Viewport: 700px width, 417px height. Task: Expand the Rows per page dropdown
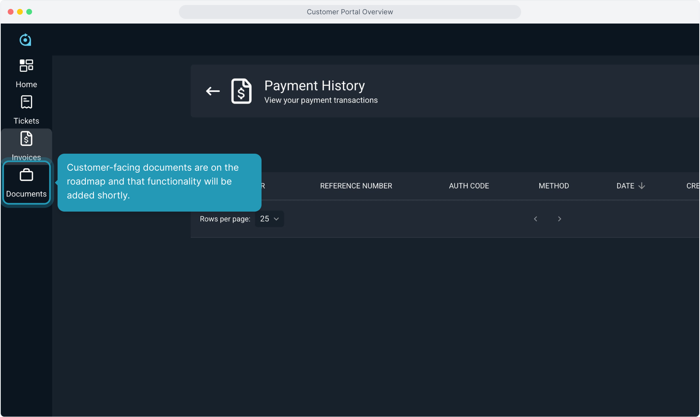tap(269, 219)
